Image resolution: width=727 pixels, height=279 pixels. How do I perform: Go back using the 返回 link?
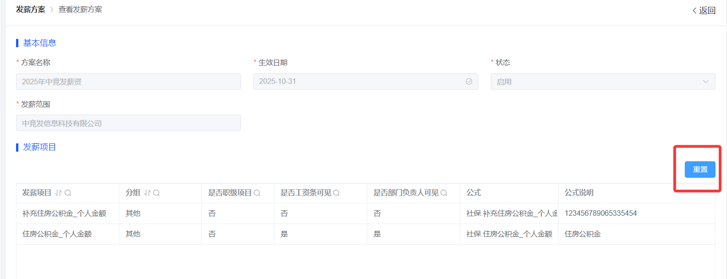[704, 11]
